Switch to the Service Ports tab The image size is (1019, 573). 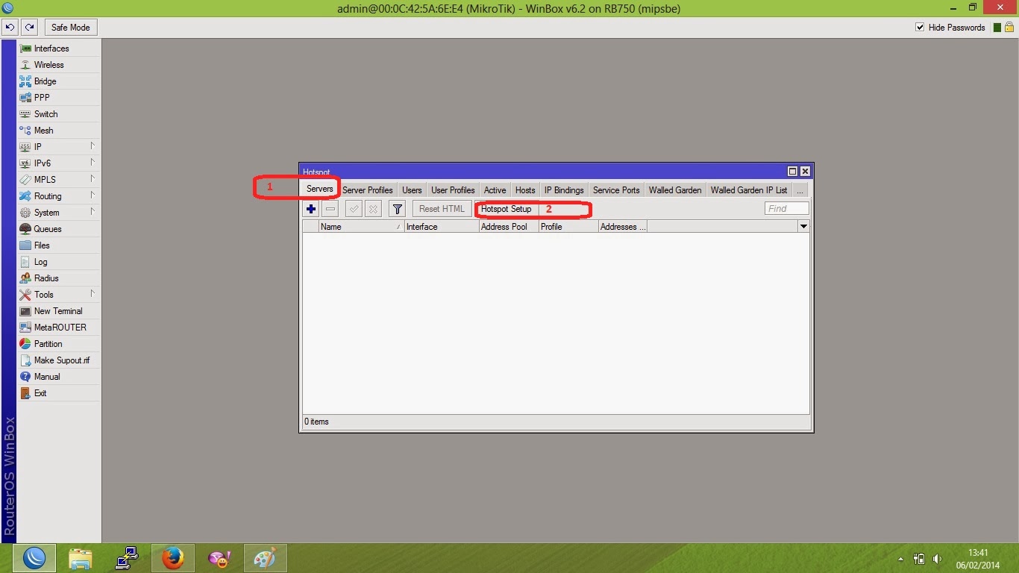pos(616,190)
